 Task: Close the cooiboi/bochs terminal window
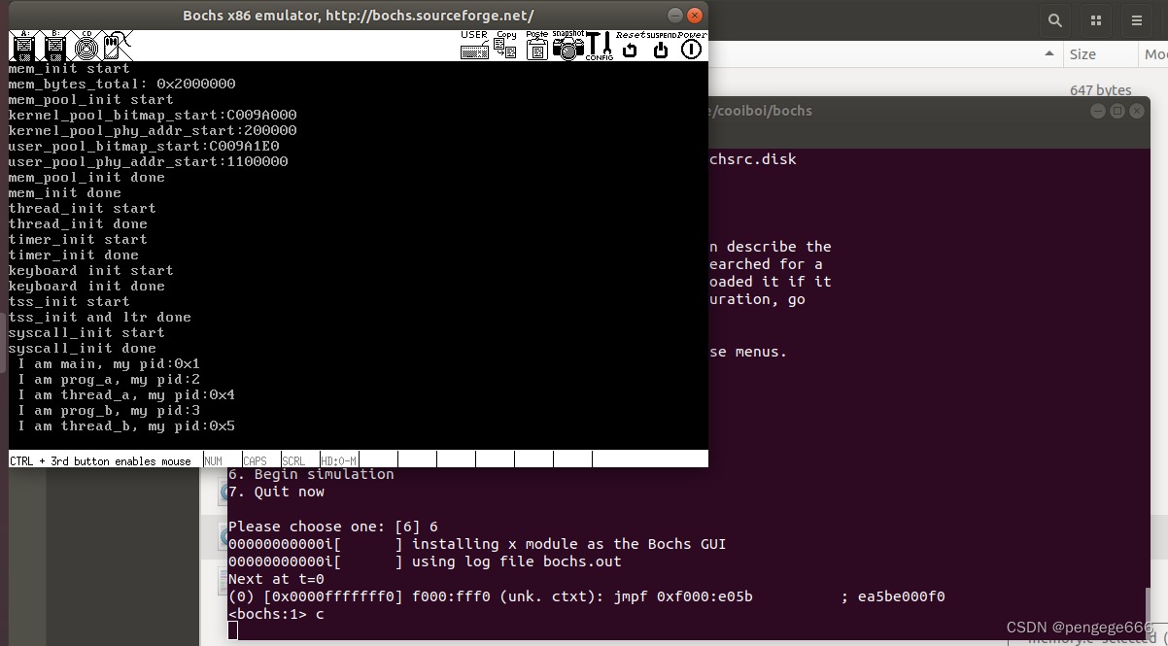(x=1137, y=112)
